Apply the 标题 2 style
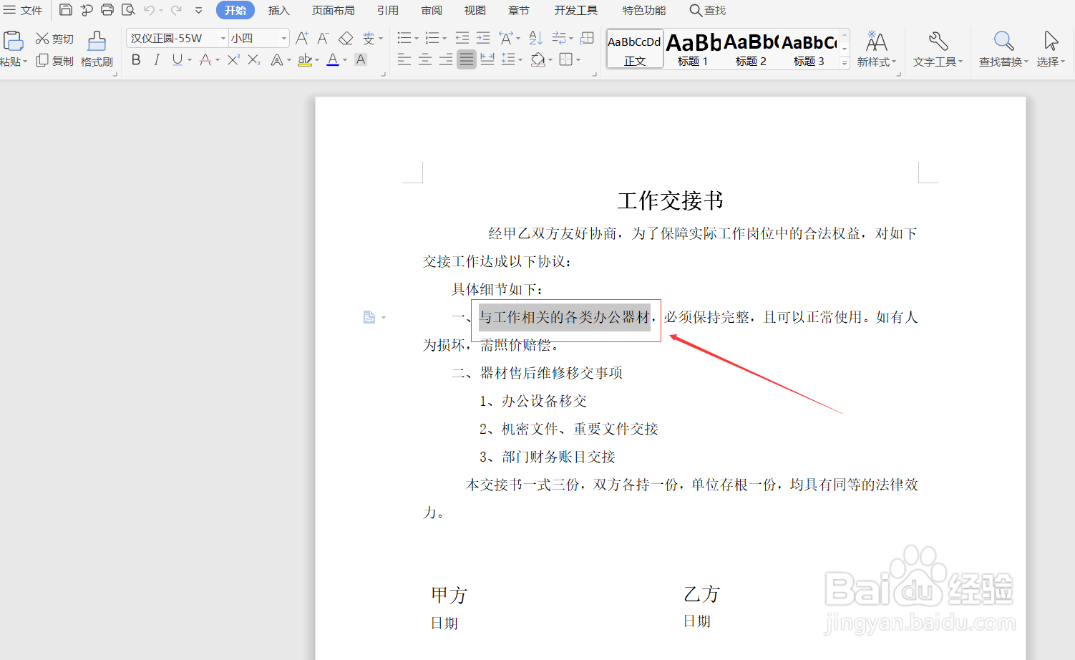 pos(751,49)
